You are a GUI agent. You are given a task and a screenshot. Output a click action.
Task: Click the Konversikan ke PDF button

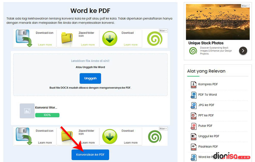pos(90,155)
